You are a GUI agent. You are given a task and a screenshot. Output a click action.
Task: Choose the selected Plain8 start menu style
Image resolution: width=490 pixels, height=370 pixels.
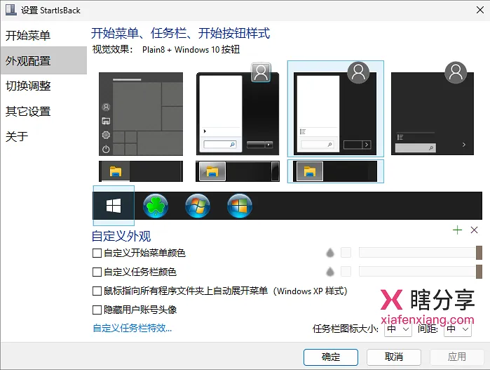(x=335, y=109)
